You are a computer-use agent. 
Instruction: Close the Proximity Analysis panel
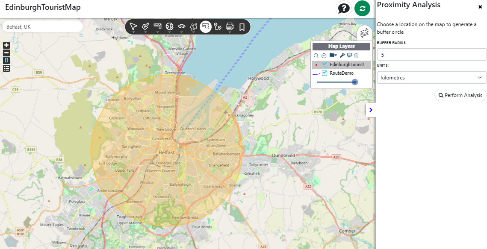[480, 7]
